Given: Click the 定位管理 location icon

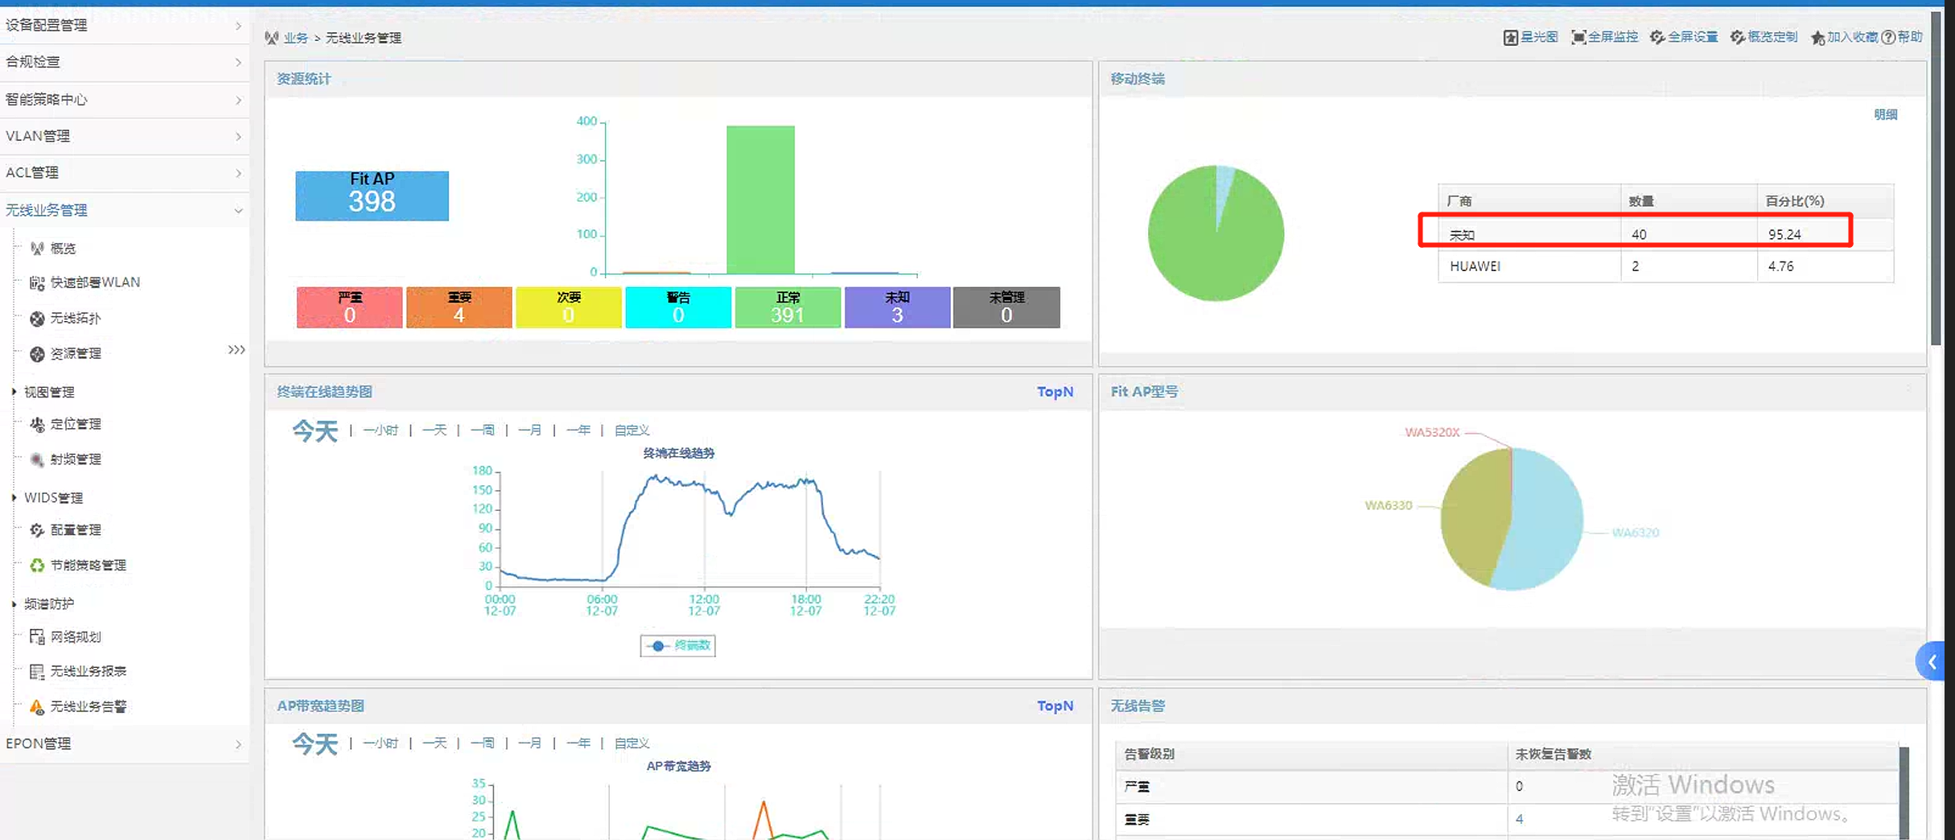Looking at the screenshot, I should point(37,424).
